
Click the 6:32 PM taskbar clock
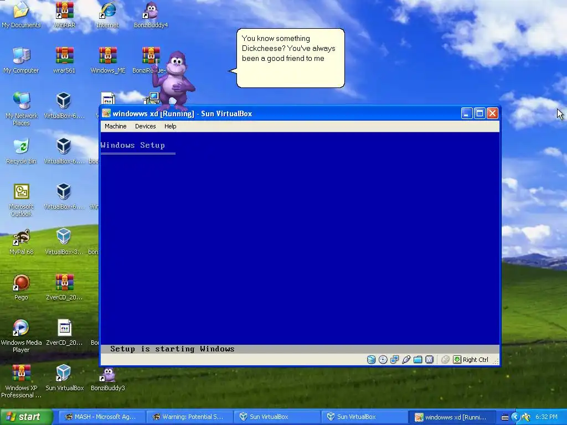(547, 417)
